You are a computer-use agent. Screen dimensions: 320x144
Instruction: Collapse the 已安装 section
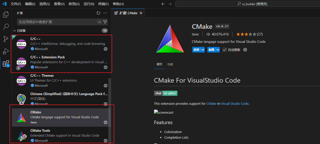click(15, 31)
